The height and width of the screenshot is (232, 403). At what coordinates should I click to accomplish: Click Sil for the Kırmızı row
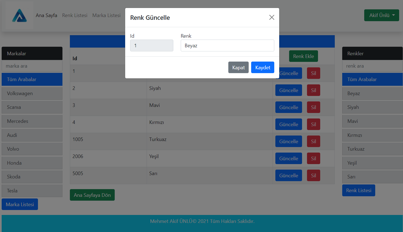[314, 124]
